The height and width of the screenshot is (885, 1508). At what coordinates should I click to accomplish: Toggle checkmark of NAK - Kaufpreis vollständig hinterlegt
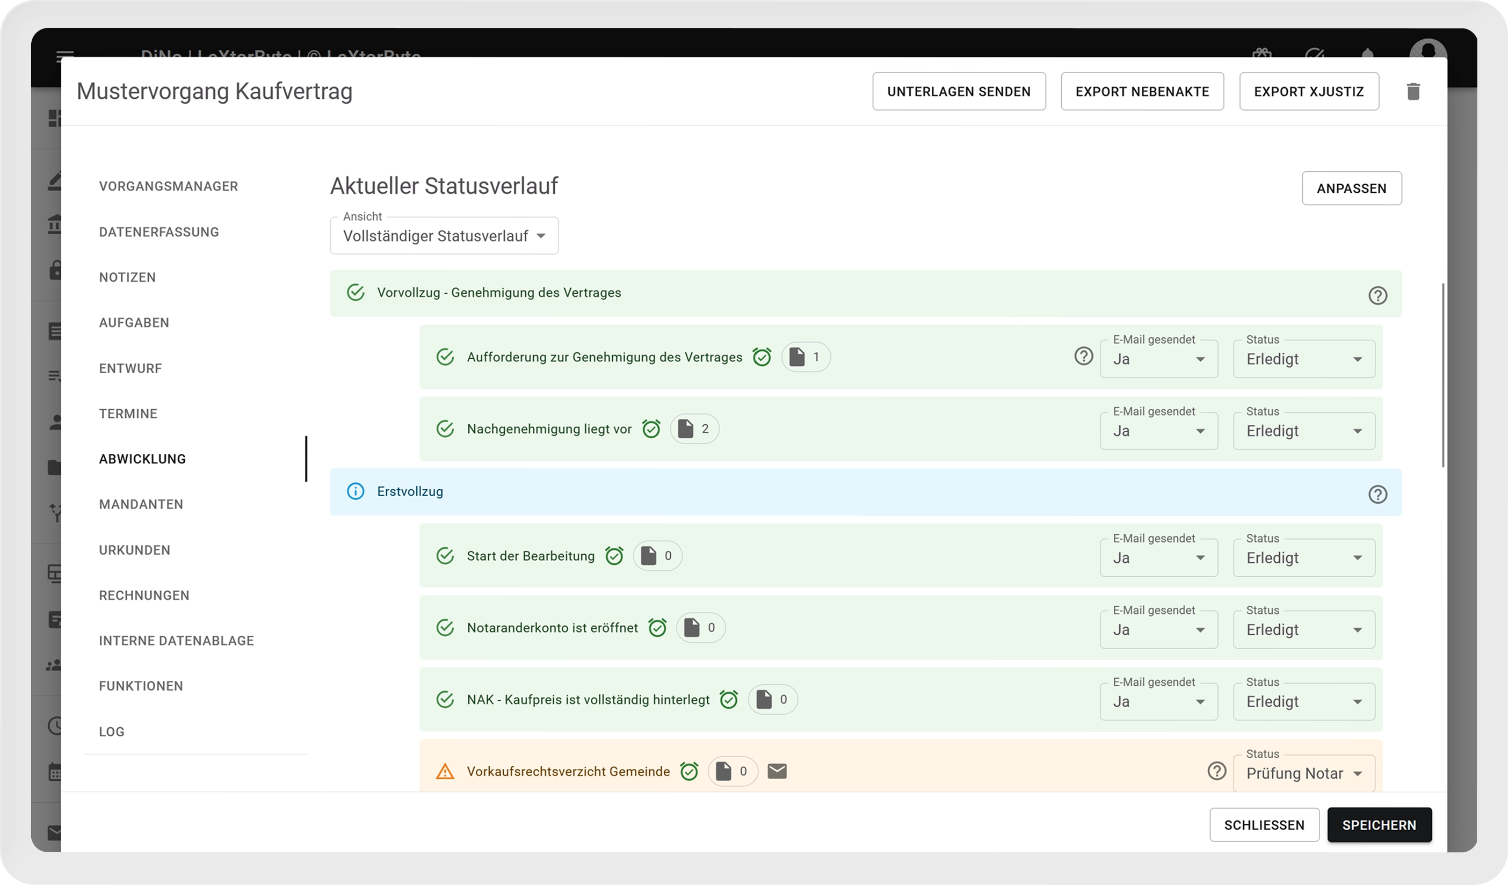pos(445,700)
